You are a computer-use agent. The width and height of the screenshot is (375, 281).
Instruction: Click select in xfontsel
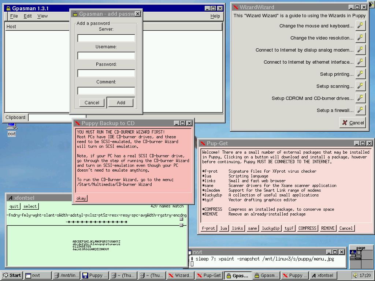[x=30, y=206]
